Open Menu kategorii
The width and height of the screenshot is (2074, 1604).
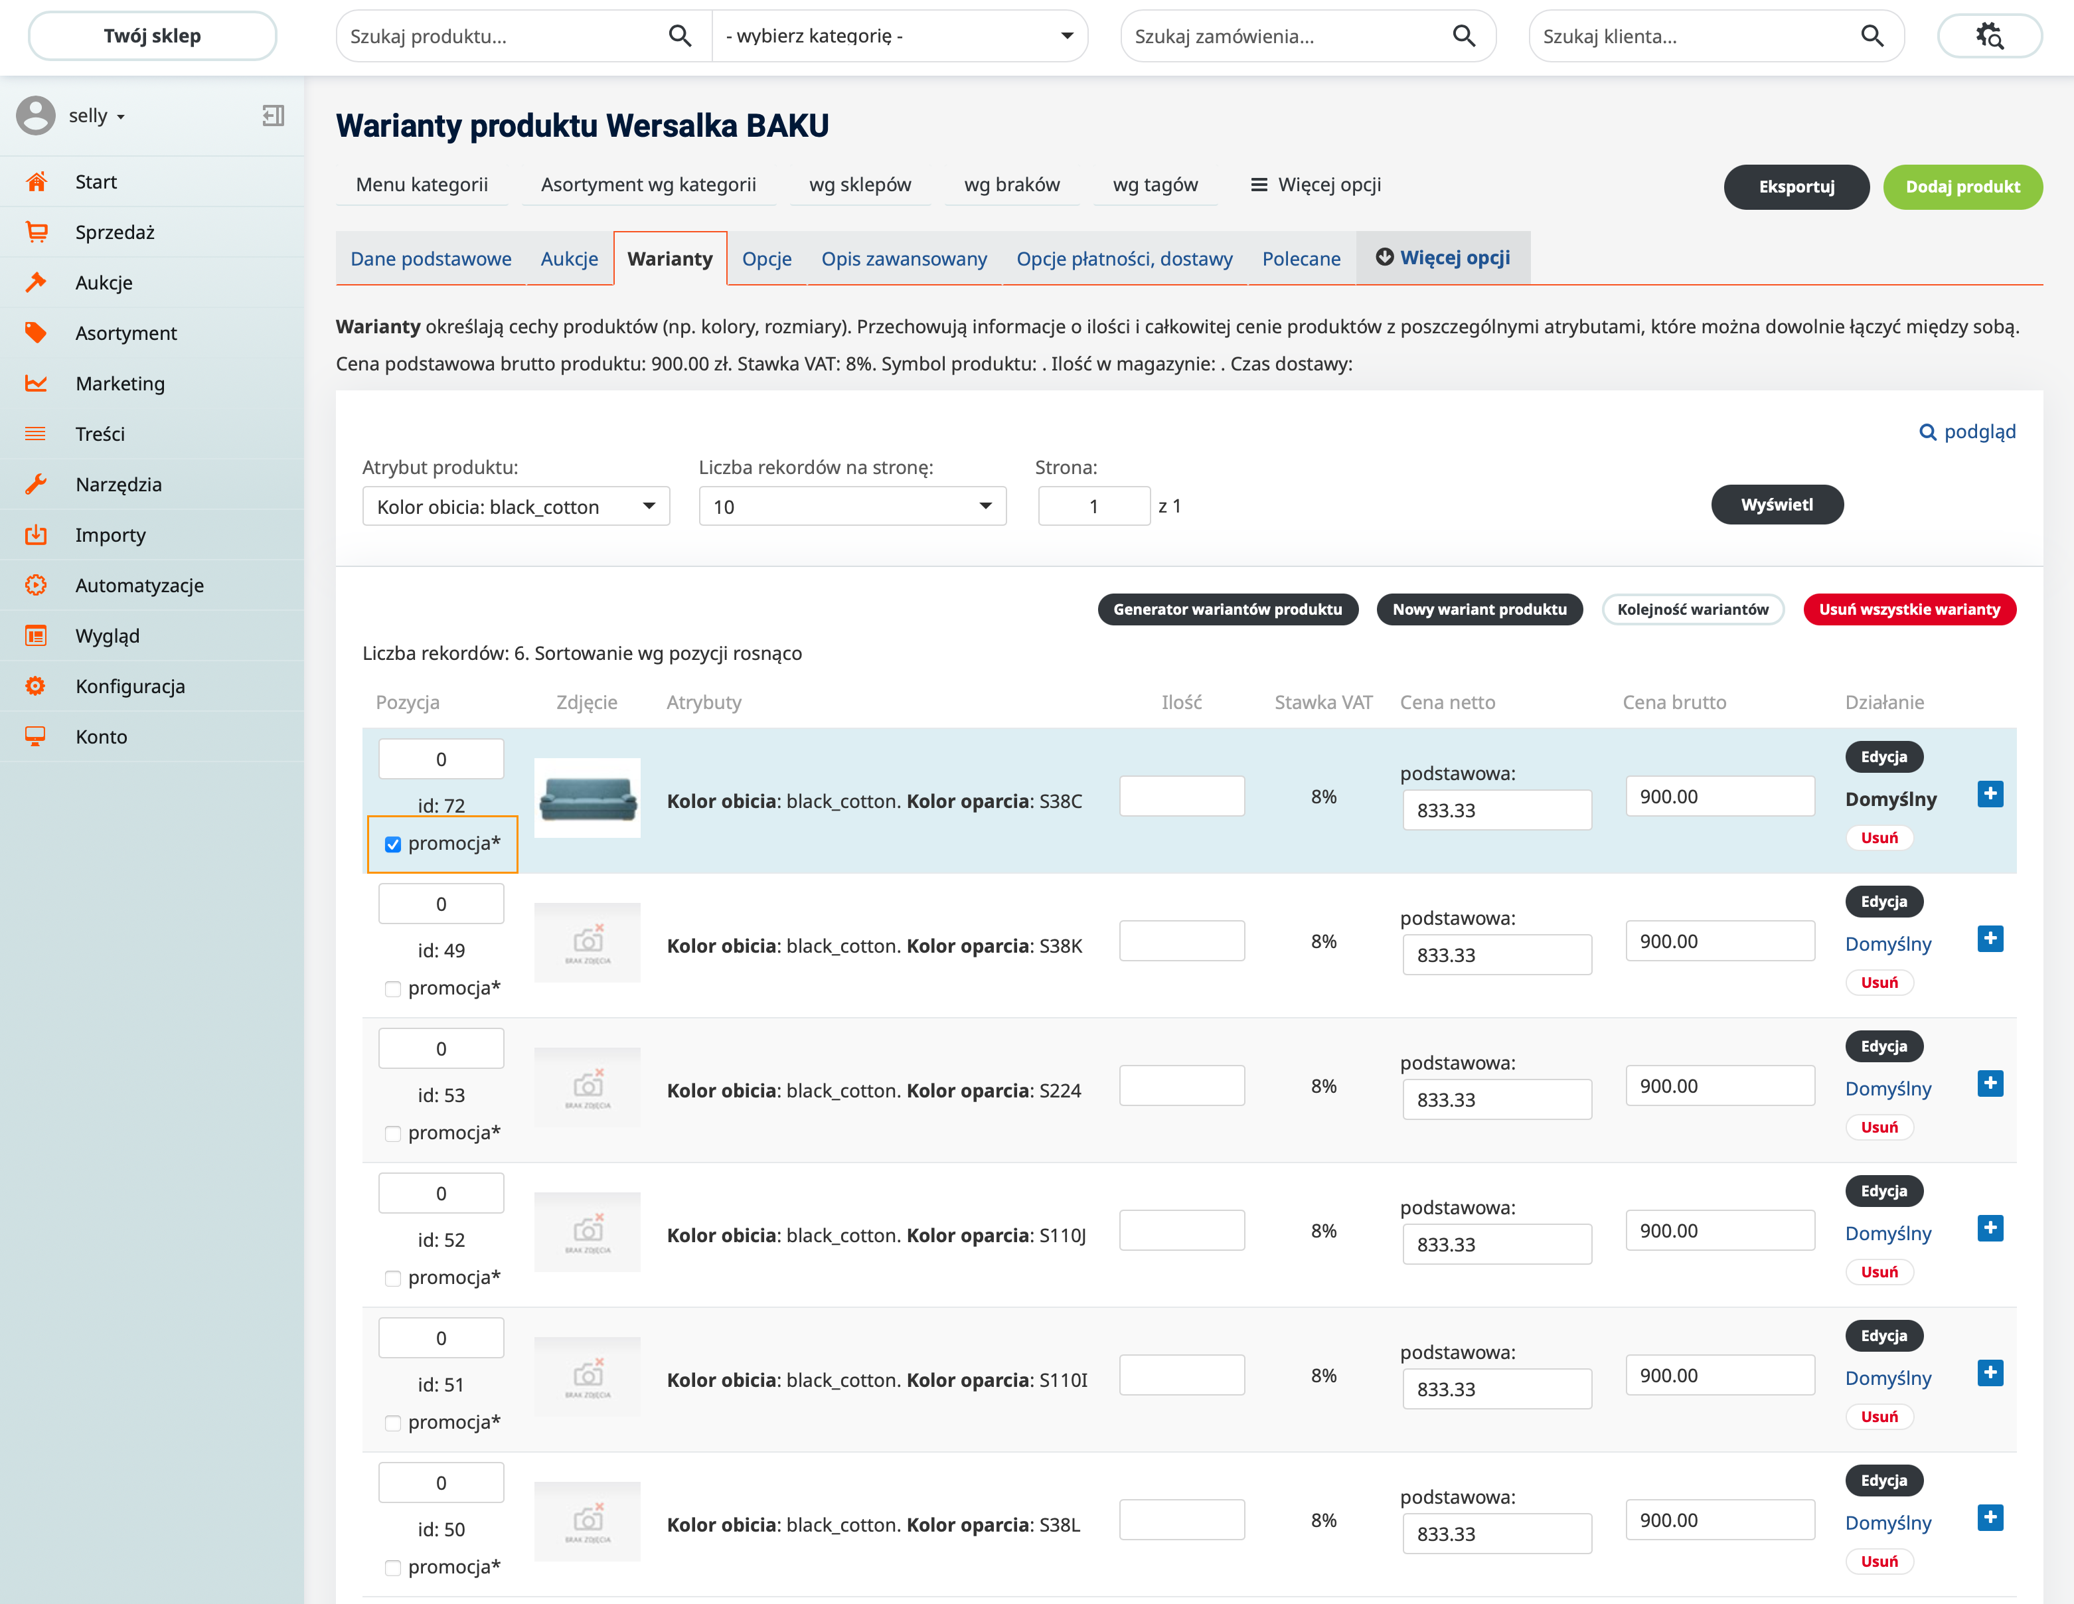coord(422,185)
